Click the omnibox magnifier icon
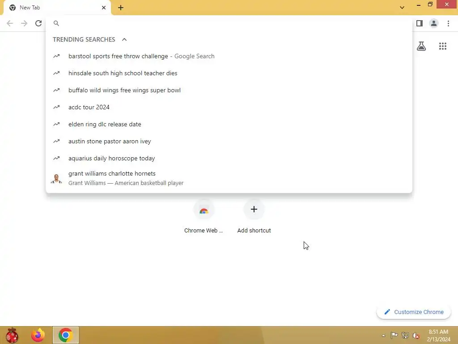Screen dimensions: 458x344 pos(56,23)
